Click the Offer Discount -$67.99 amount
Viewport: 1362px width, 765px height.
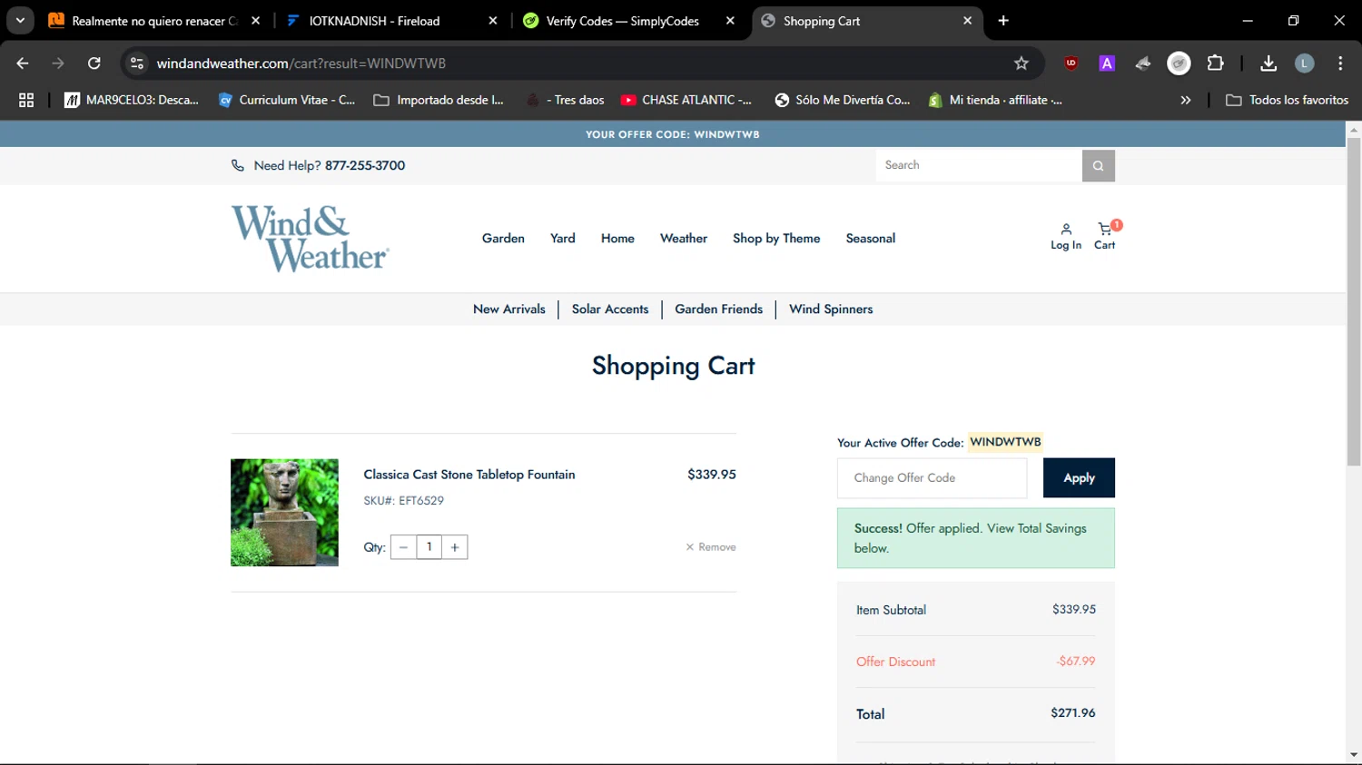pyautogui.click(x=1076, y=662)
